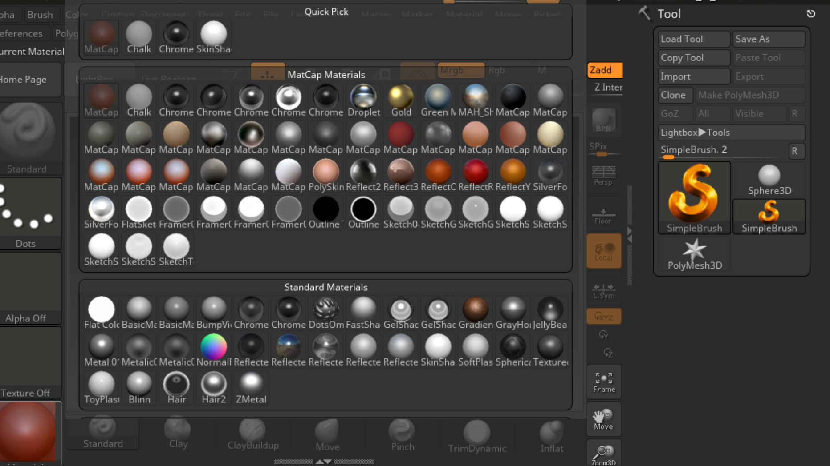Screen dimensions: 830x466
Task: Click the Move view icon
Action: [x=604, y=419]
